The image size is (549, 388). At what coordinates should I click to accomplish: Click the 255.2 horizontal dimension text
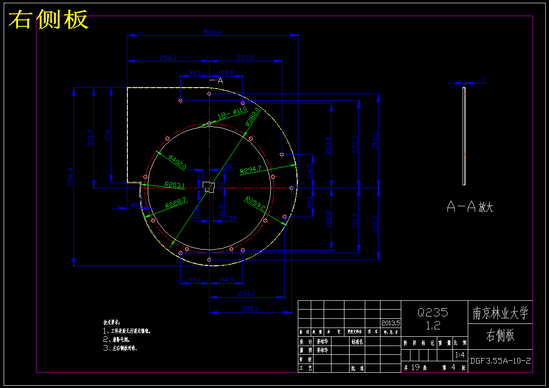[250, 309]
